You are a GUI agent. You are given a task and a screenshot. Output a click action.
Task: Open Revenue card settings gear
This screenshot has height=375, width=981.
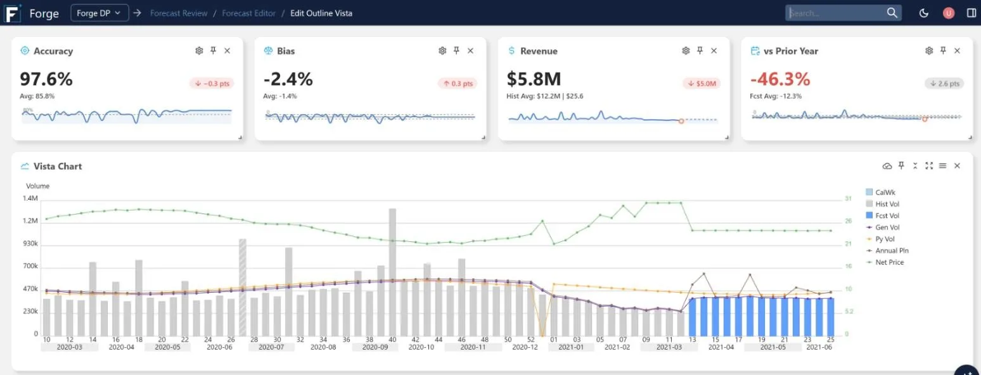click(686, 51)
